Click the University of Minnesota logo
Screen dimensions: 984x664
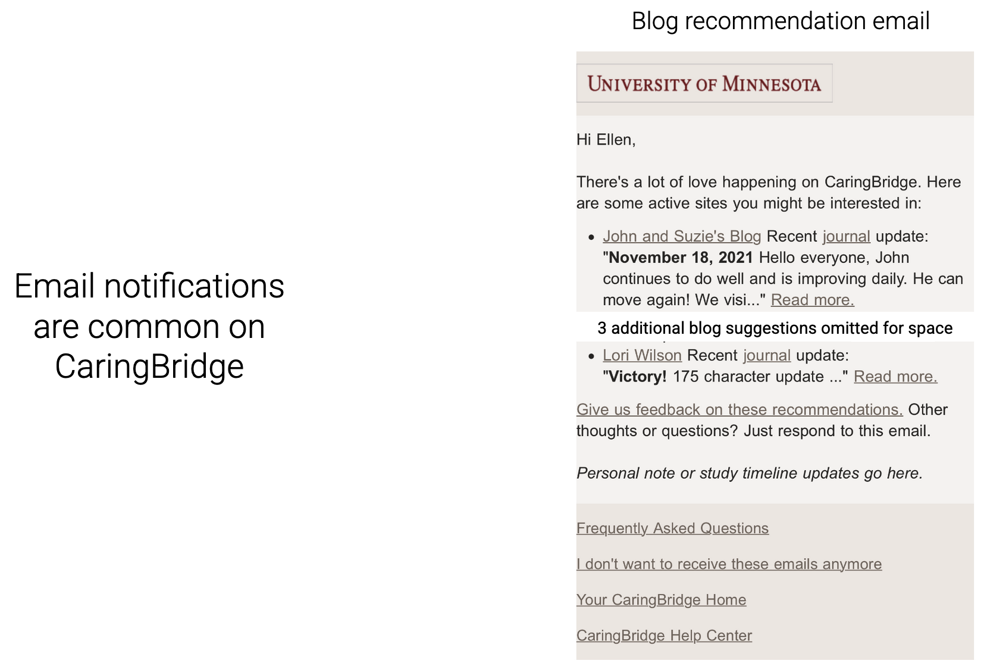point(704,83)
